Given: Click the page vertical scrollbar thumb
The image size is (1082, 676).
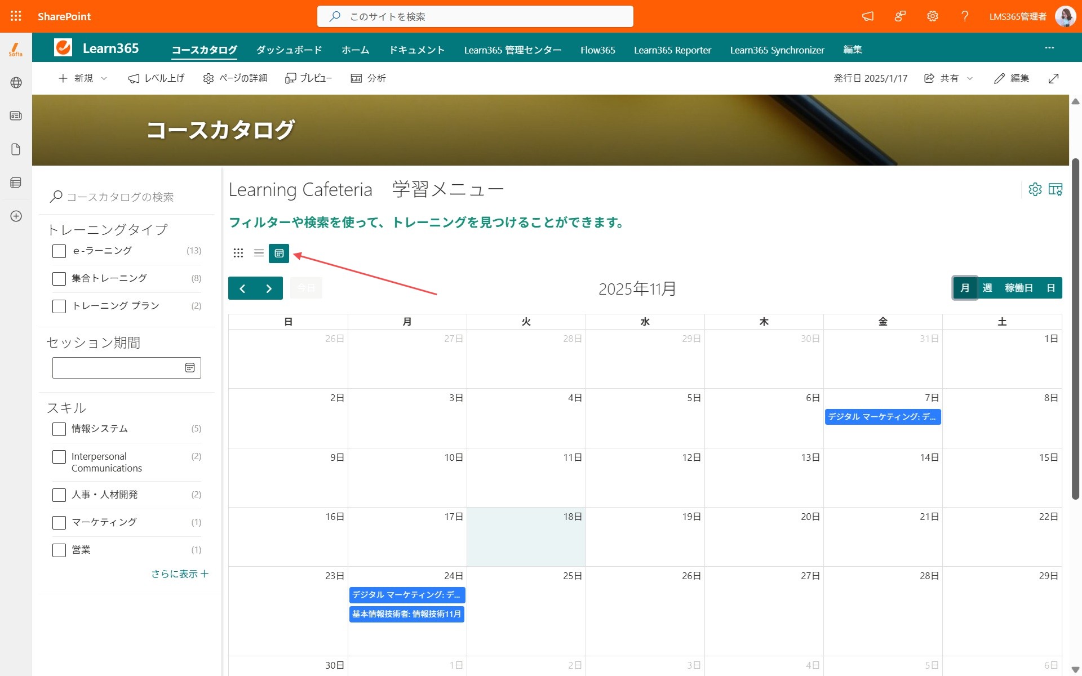Looking at the screenshot, I should pyautogui.click(x=1075, y=330).
